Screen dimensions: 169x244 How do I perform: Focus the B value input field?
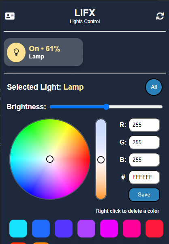(144, 160)
